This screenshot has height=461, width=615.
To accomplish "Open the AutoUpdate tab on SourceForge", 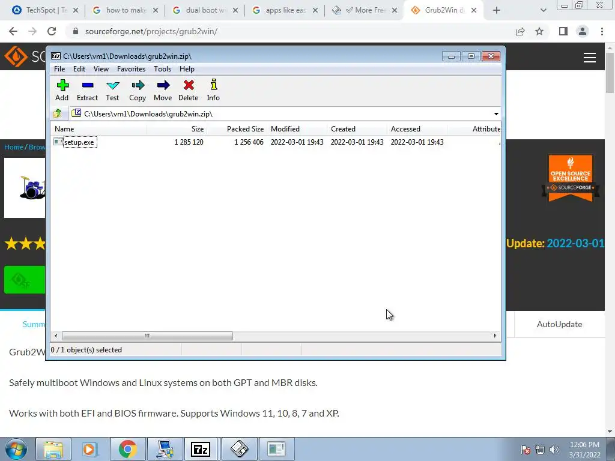I will click(559, 324).
